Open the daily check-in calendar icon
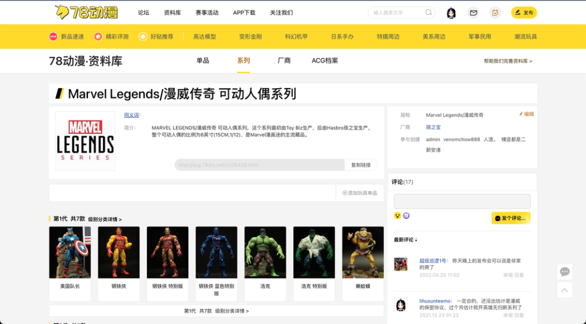The height and width of the screenshot is (324, 586). 495,12
